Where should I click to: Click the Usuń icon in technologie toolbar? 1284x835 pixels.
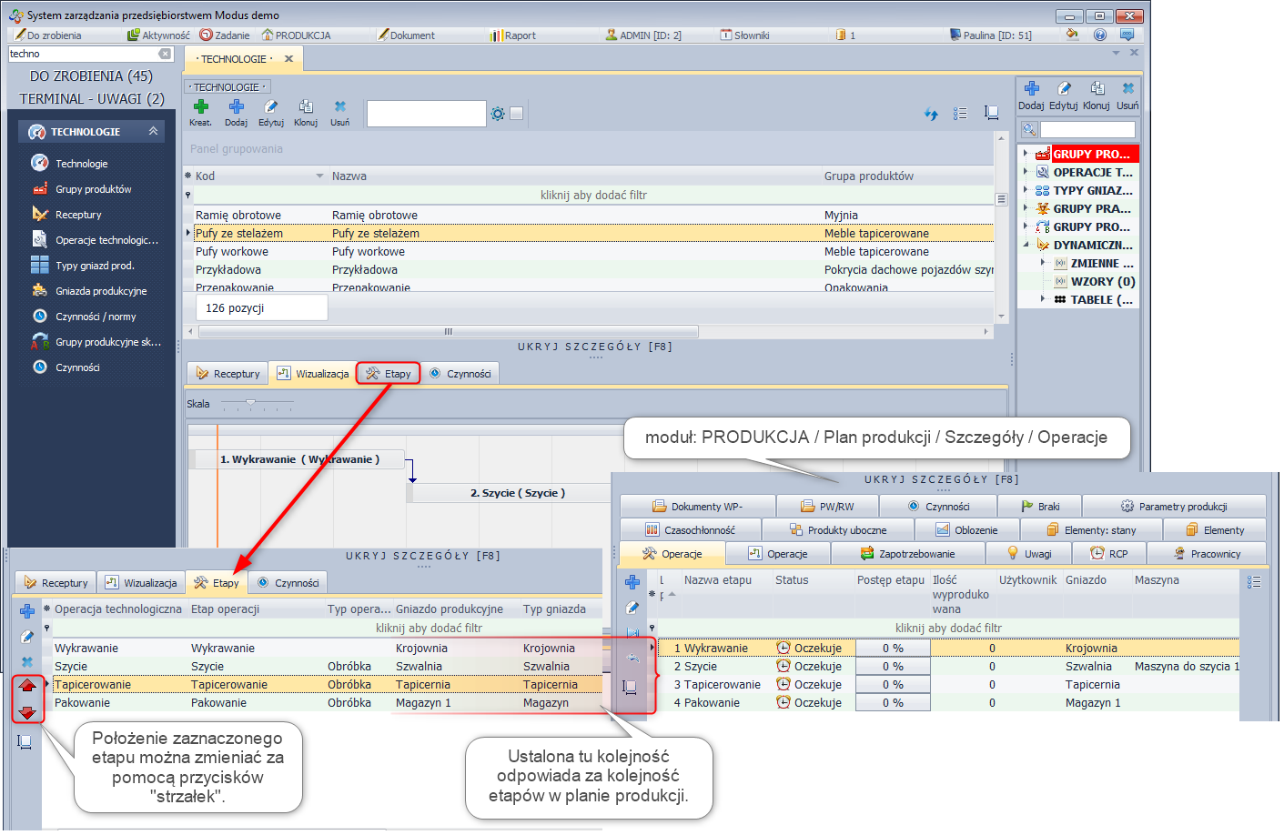pos(339,107)
